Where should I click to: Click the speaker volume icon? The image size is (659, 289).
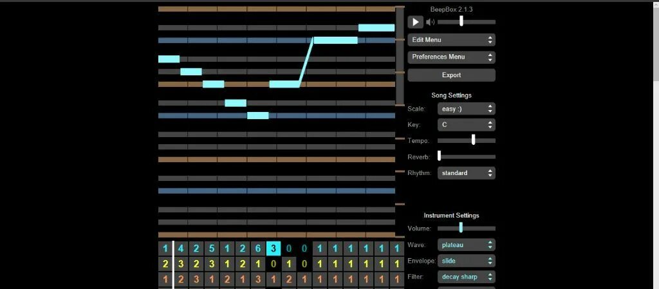click(x=431, y=22)
